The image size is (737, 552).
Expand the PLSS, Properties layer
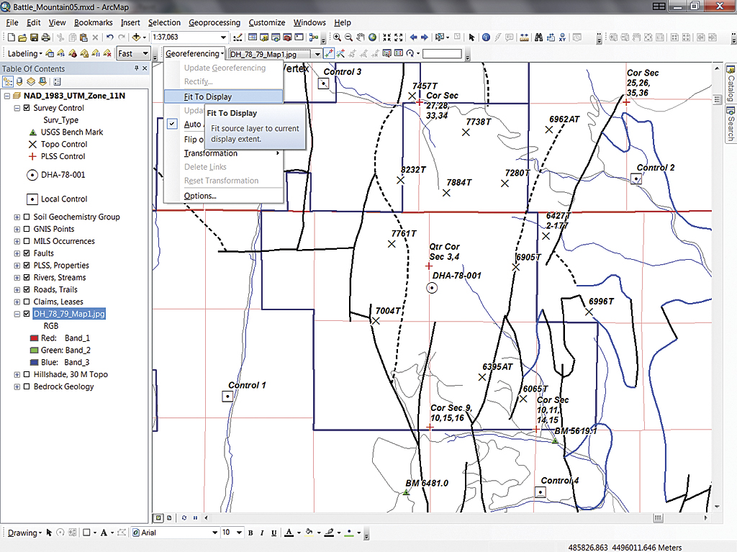coord(17,265)
